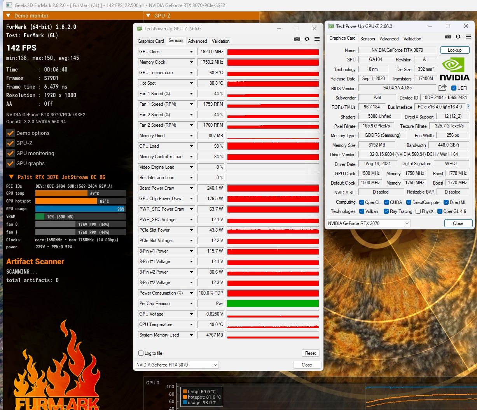477x410 pixels.
Task: Click Power Consumption value 100.0 % TDP
Action: tap(211, 293)
